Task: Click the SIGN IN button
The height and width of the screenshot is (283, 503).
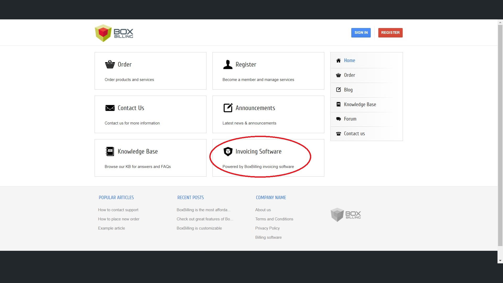Action: (x=361, y=33)
